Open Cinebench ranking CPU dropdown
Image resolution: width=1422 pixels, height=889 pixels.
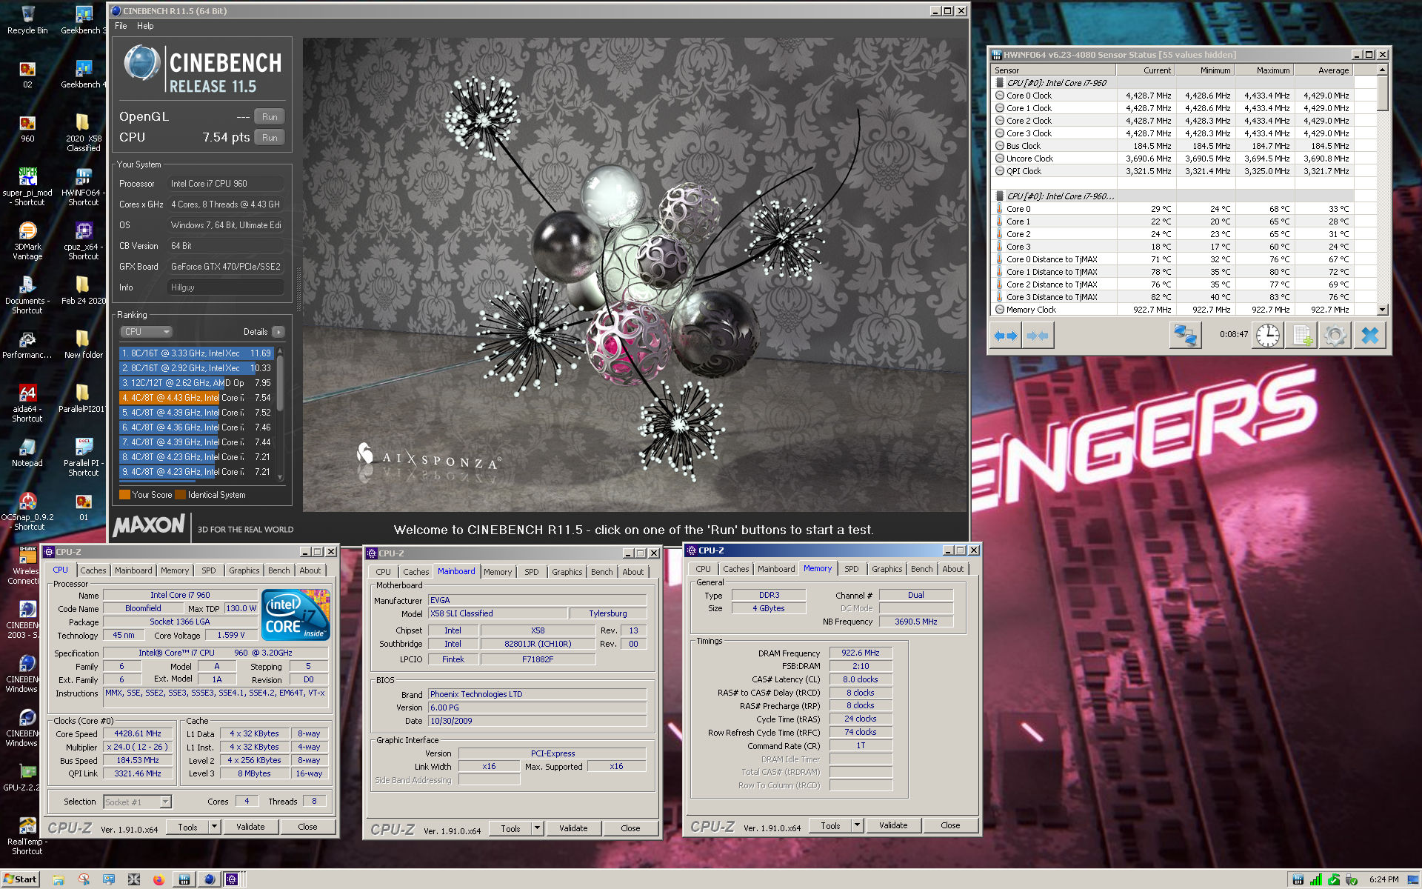(147, 332)
